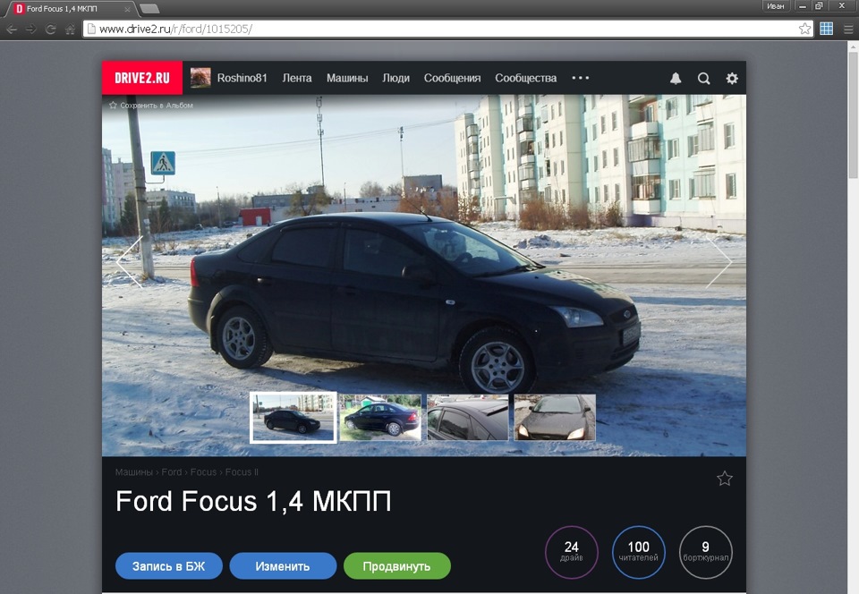
Task: Open Roshino81 username link
Action: pos(242,78)
